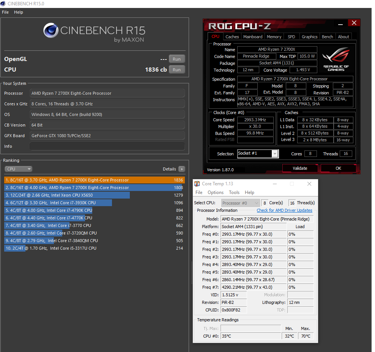Click the Cinebench app icon in title bar
Viewport: 375px width, 352px height.
(3, 3)
